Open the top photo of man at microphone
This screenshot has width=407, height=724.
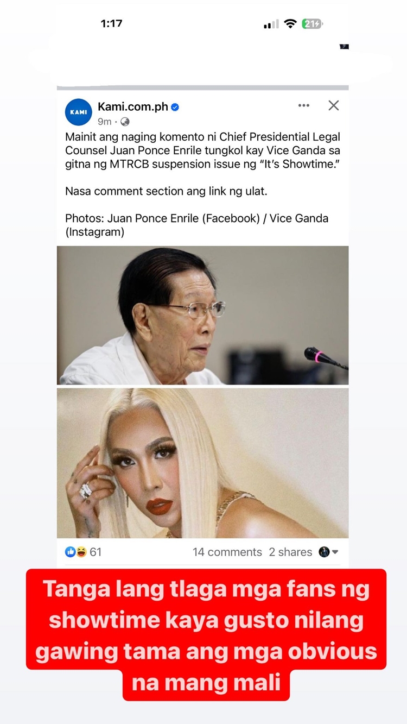(203, 316)
